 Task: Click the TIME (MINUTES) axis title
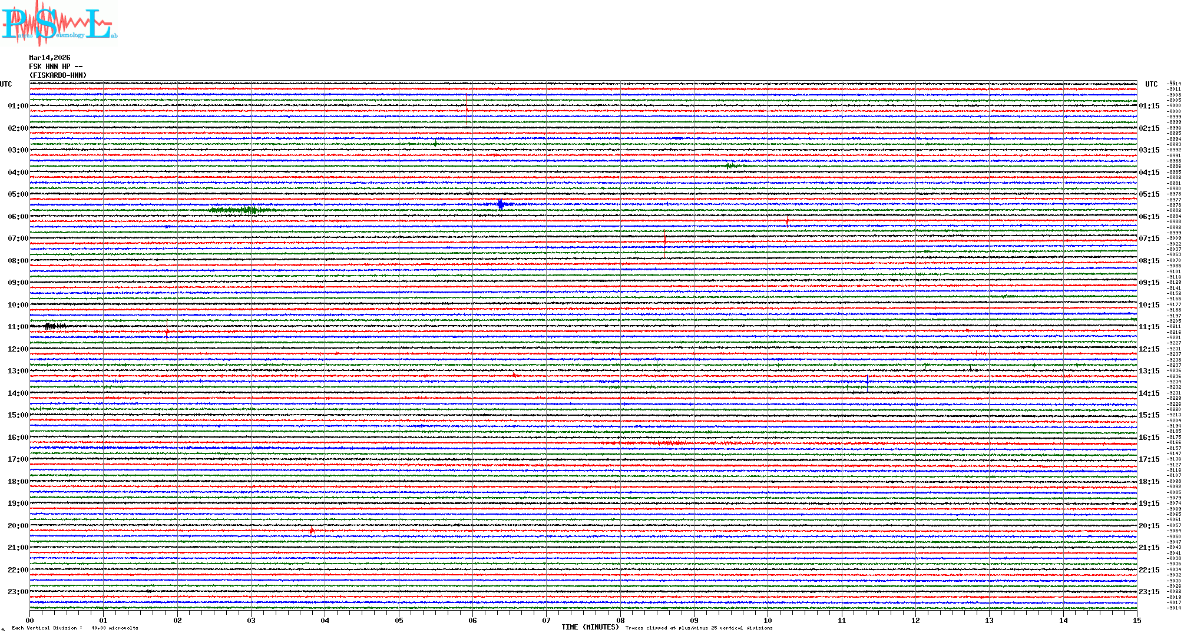click(x=590, y=627)
